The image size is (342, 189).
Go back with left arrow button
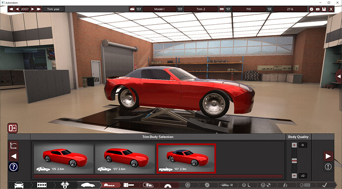[13, 156]
